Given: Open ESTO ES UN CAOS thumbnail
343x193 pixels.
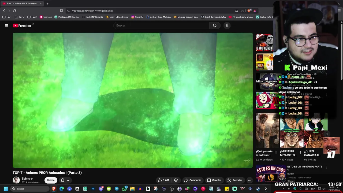Looking at the screenshot, I should coord(271,173).
